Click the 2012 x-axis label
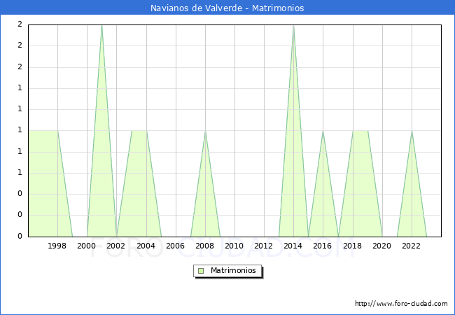455x315 pixels. click(263, 246)
